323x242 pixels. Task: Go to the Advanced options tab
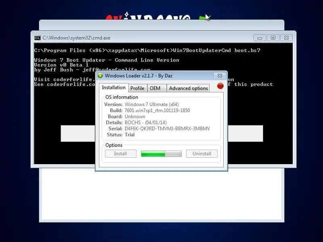[188, 88]
